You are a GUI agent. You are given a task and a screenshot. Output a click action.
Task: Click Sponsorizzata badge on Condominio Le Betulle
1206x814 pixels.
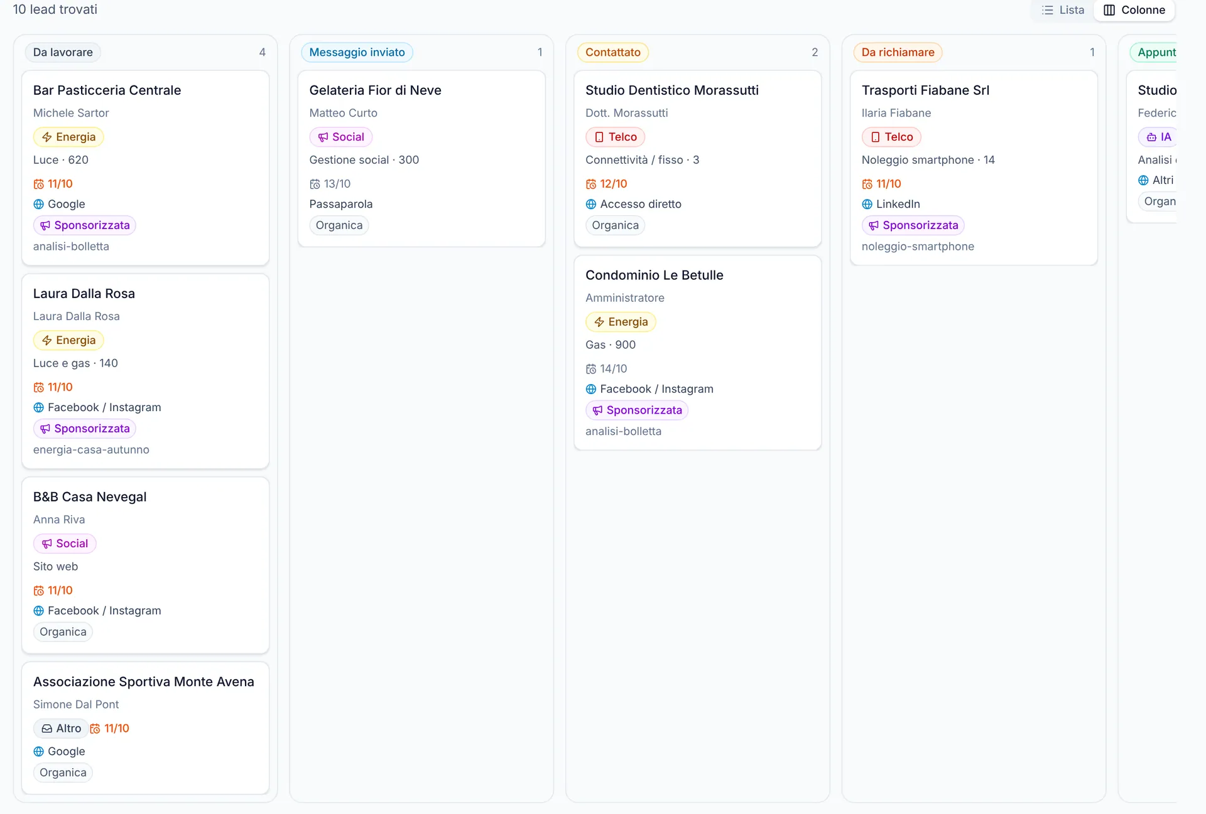[x=637, y=410]
